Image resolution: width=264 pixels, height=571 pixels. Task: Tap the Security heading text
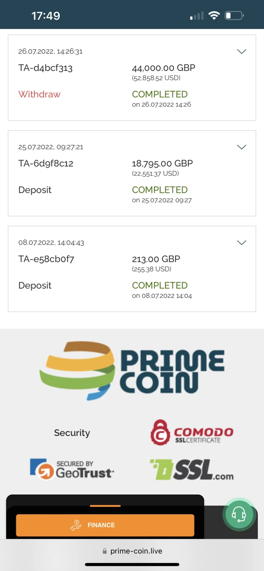coord(72,433)
